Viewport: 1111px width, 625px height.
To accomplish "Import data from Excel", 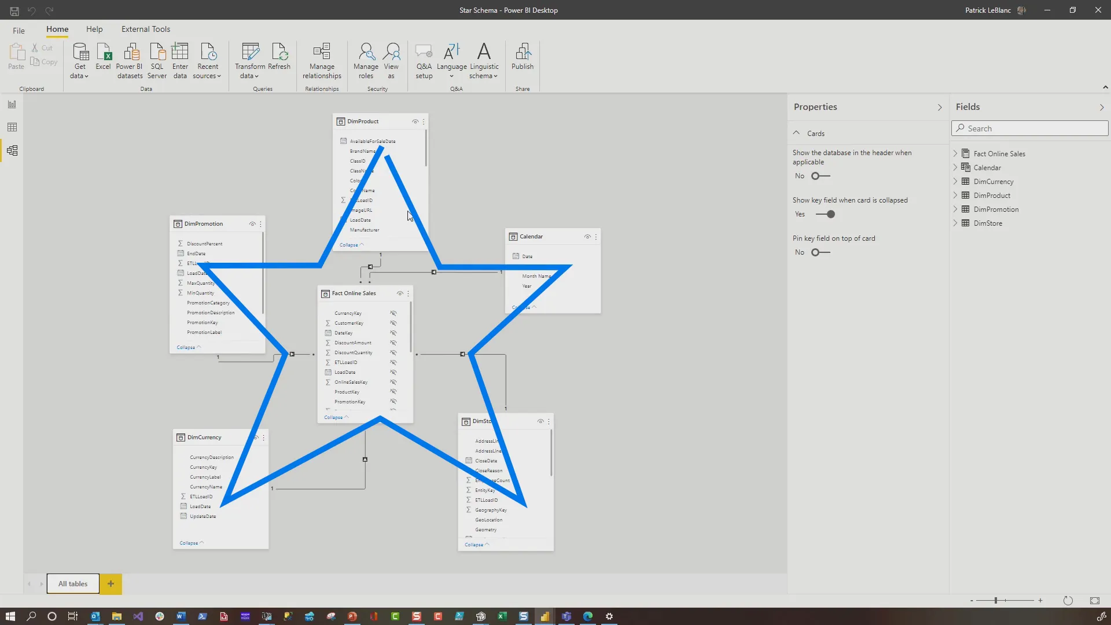I will tap(103, 57).
